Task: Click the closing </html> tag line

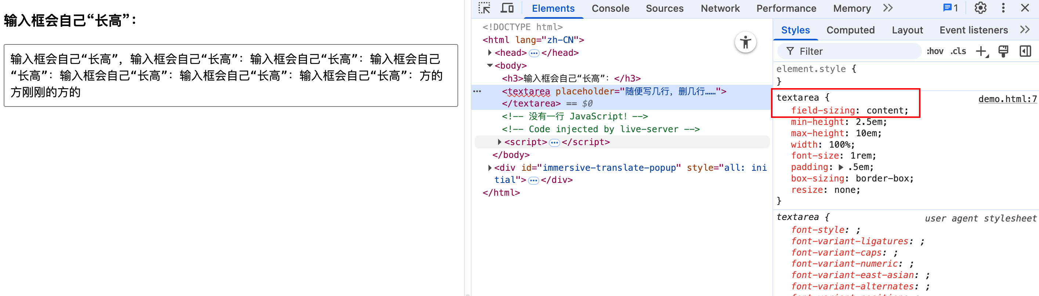Action: click(501, 193)
